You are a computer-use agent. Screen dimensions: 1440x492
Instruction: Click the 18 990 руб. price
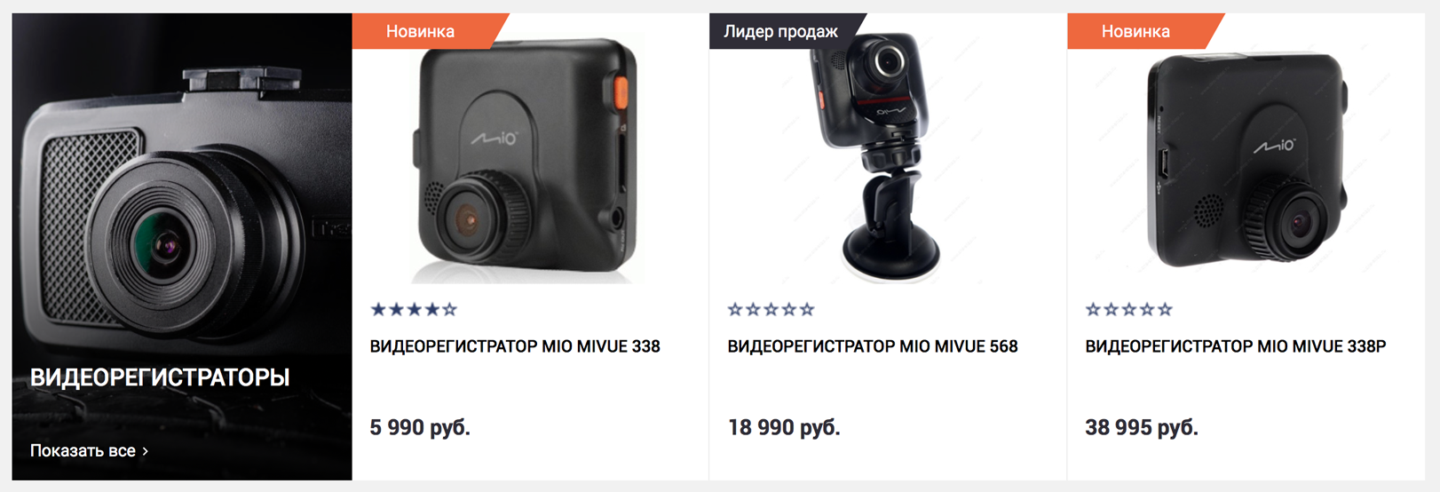pos(784,427)
